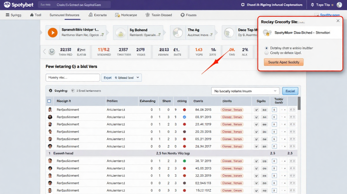Click the left arrow on stats carousel
The image size is (347, 194).
point(44,52)
